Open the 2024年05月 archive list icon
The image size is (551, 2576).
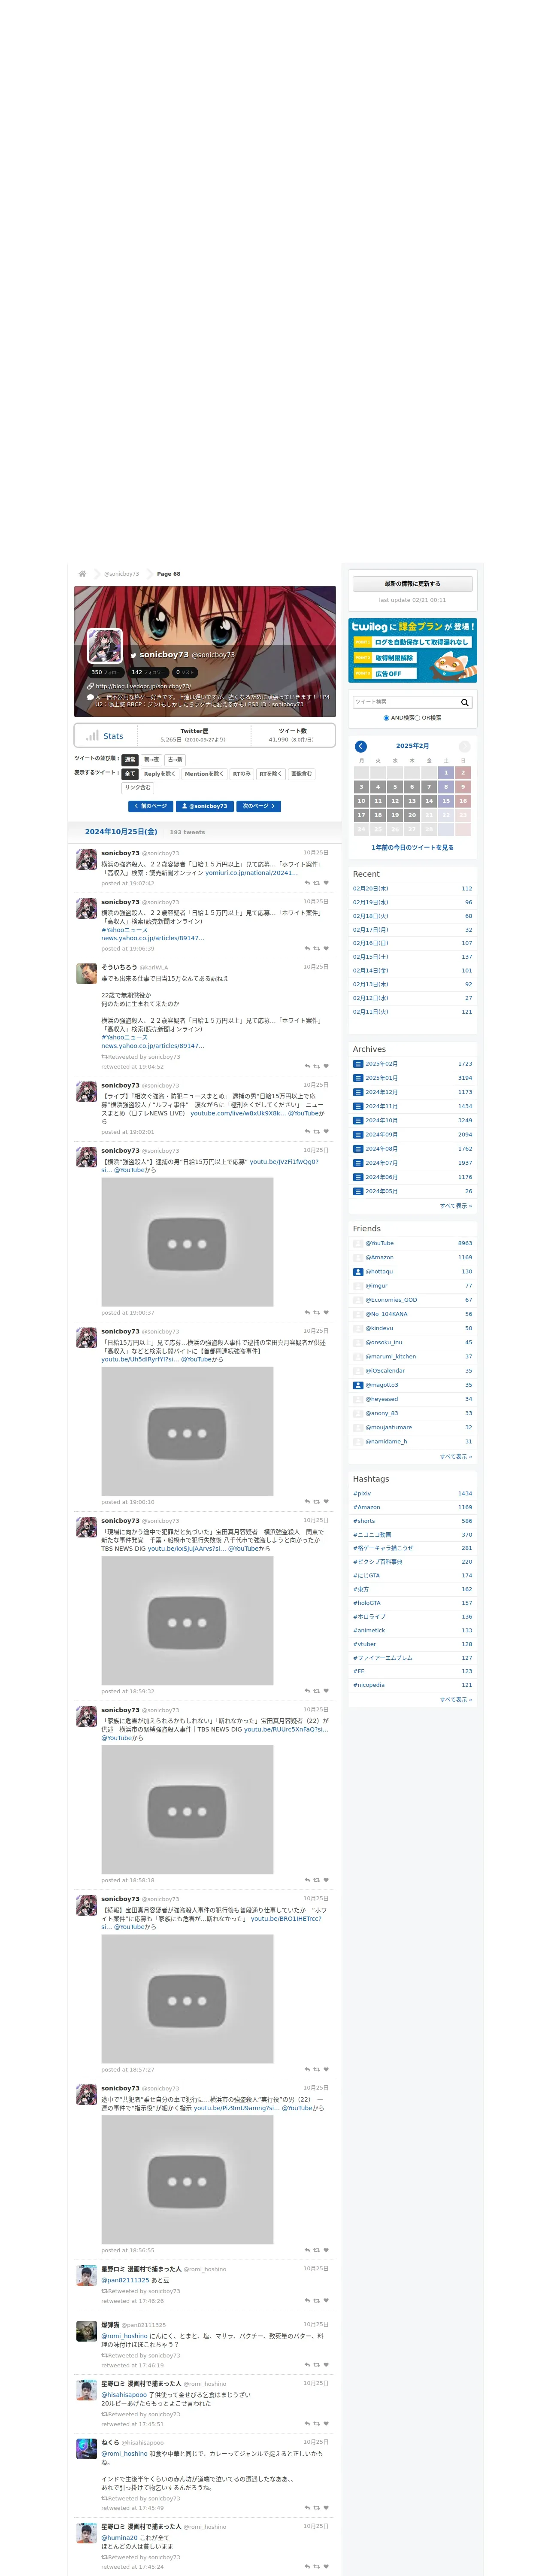click(x=358, y=1191)
